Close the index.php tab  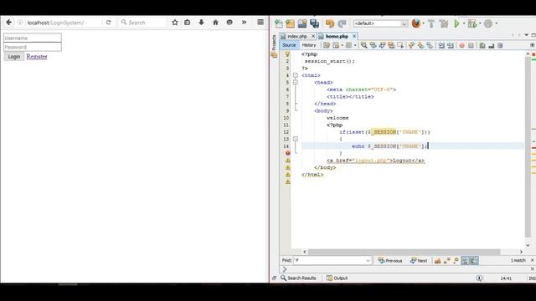click(x=312, y=36)
